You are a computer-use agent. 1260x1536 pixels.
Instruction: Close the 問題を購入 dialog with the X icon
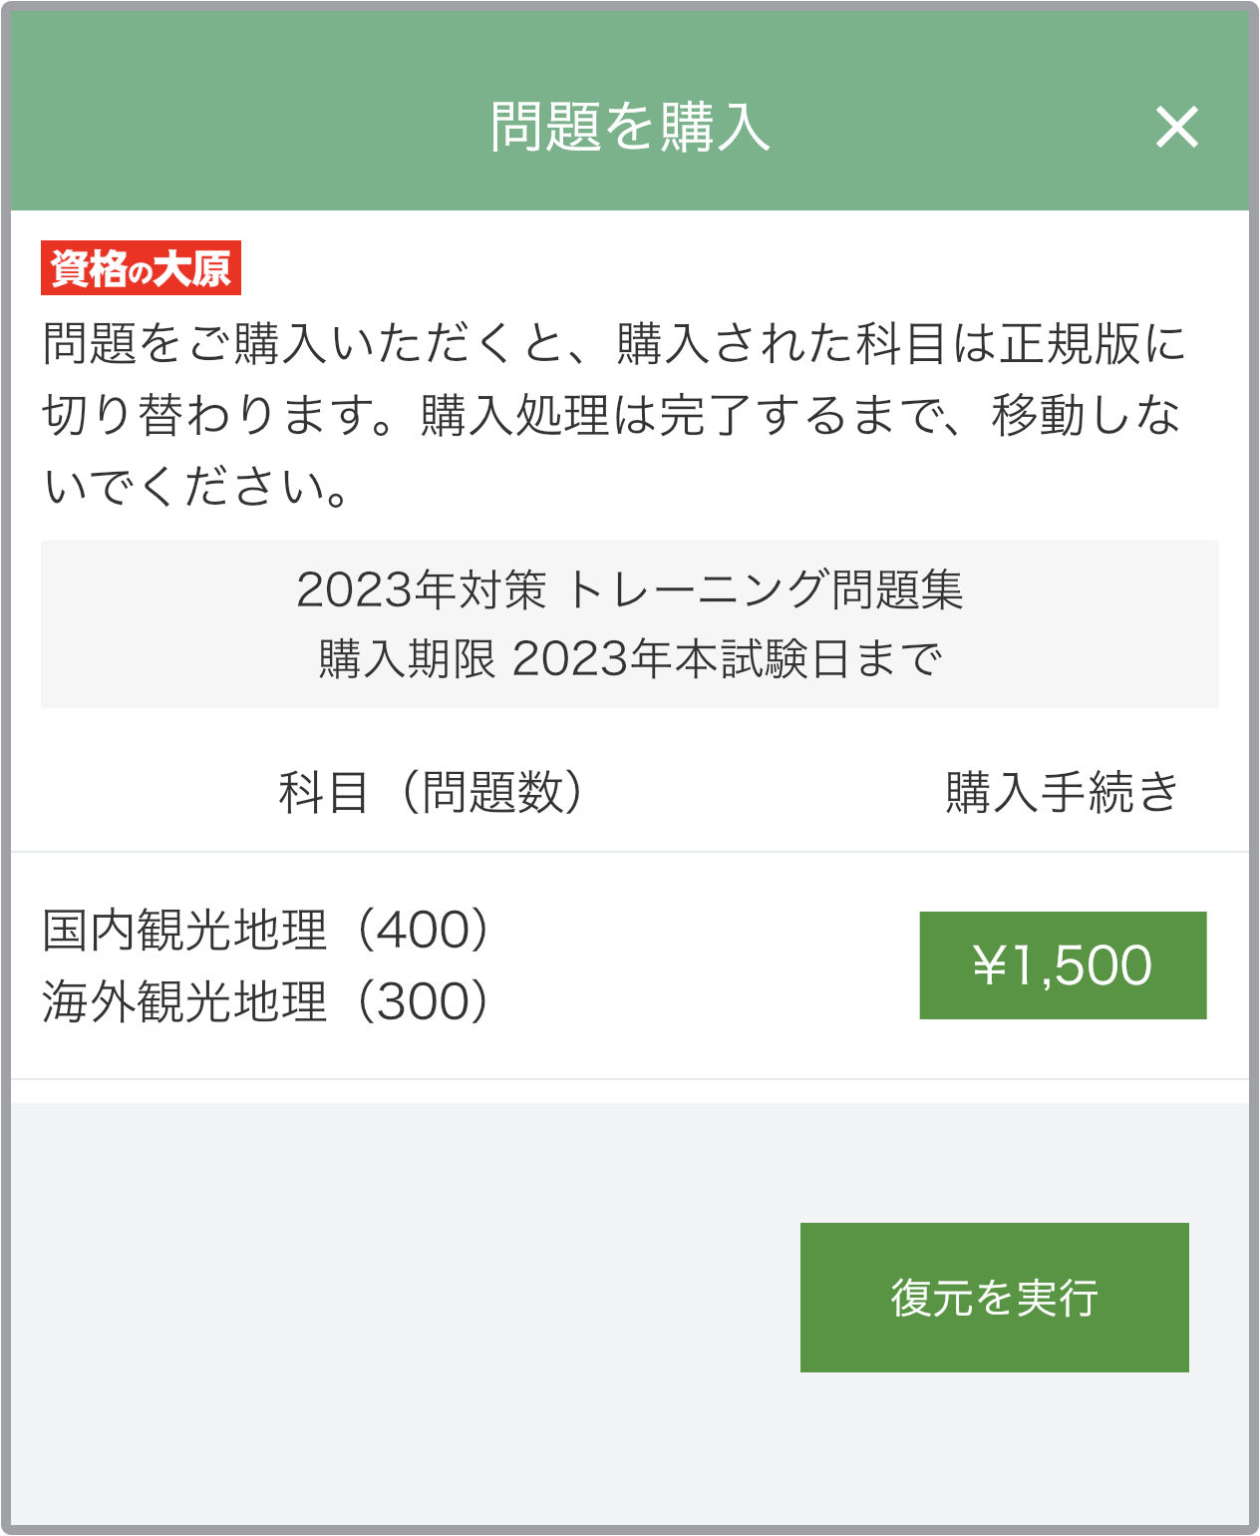point(1176,128)
